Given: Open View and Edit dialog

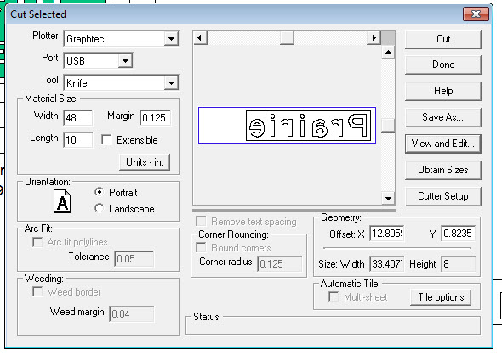Looking at the screenshot, I should (442, 144).
